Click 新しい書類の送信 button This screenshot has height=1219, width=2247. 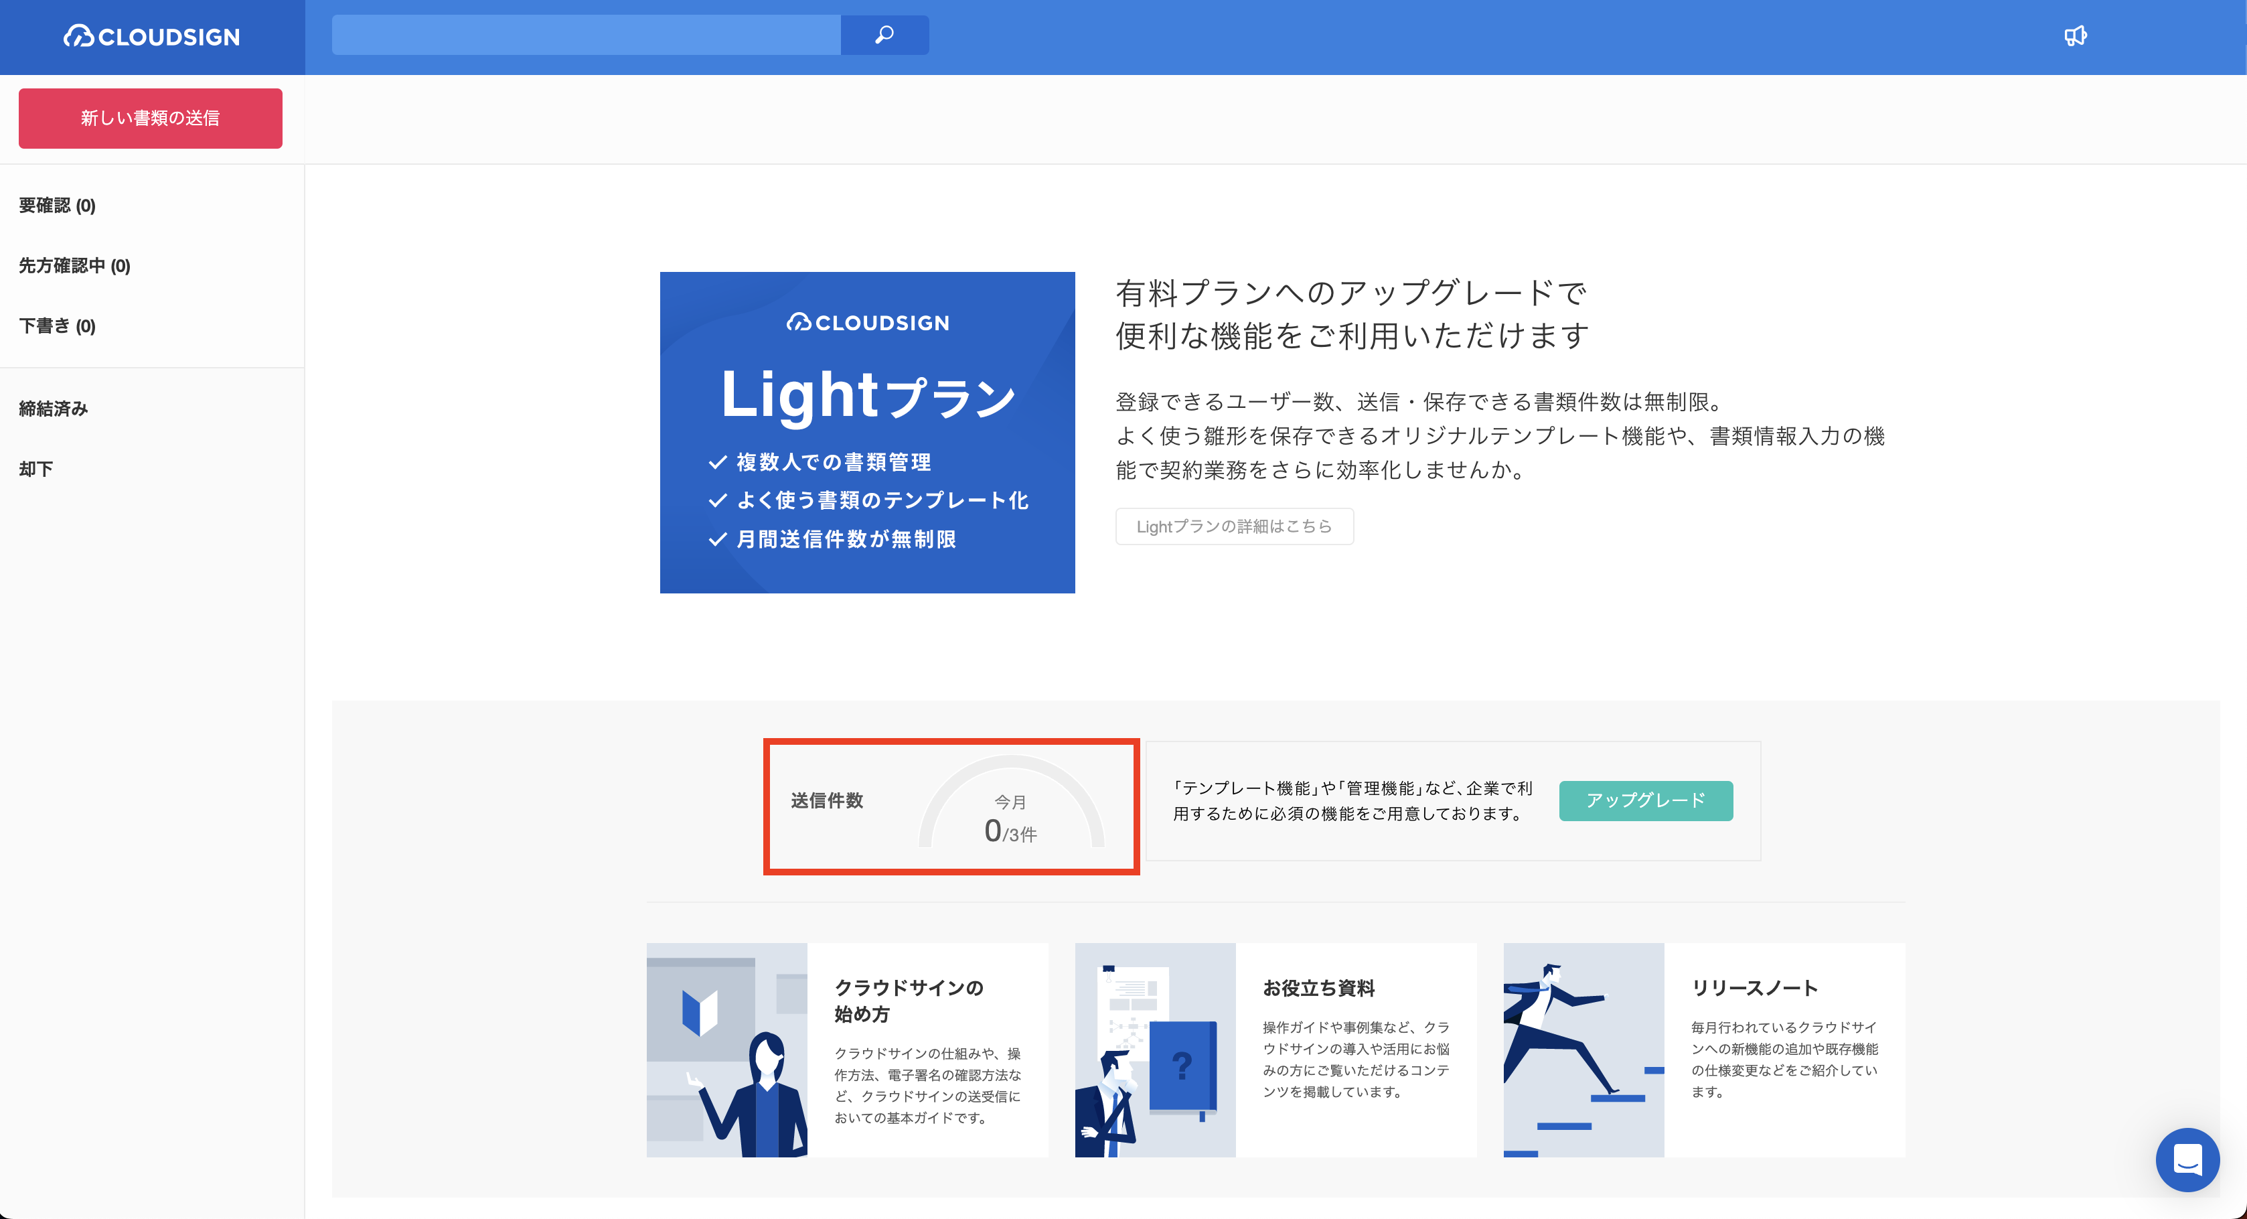pyautogui.click(x=151, y=118)
